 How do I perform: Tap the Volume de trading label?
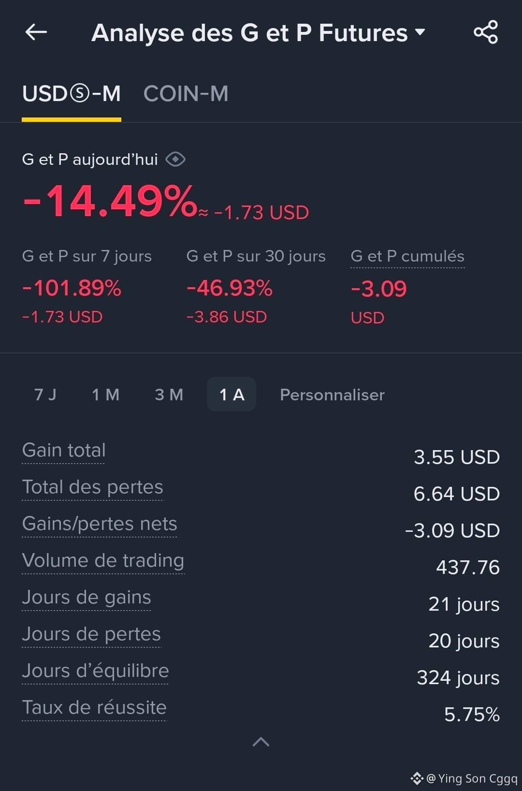103,560
